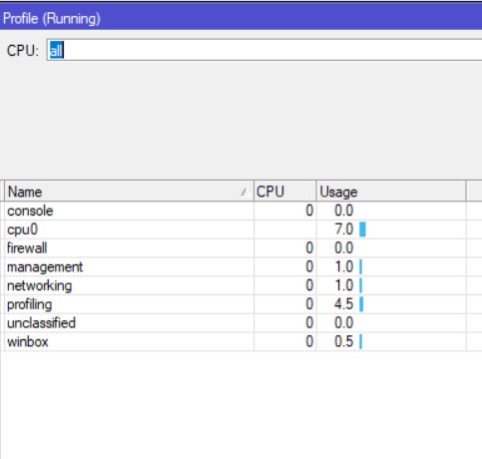This screenshot has width=482, height=459.
Task: Click the 0.5 usage value for winbox
Action: (344, 341)
